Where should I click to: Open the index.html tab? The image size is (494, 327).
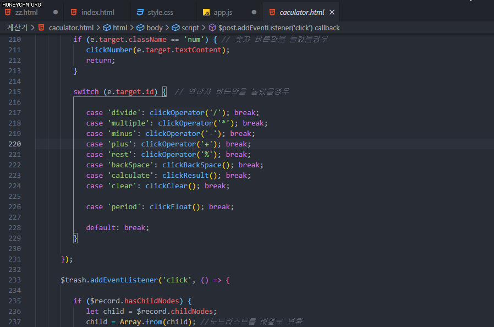tap(98, 12)
